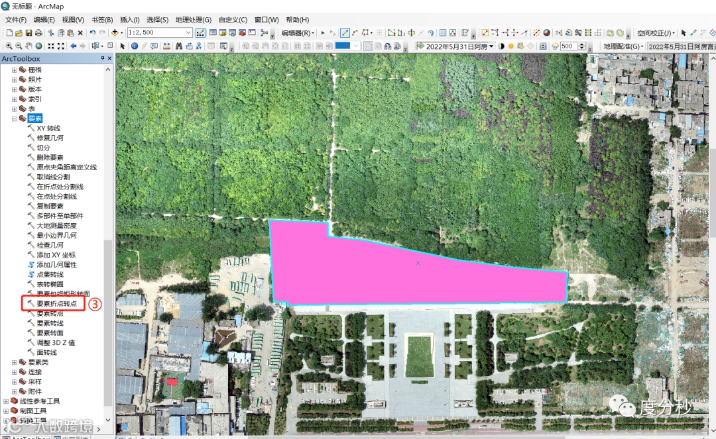Click the New map document icon

pyautogui.click(x=9, y=33)
